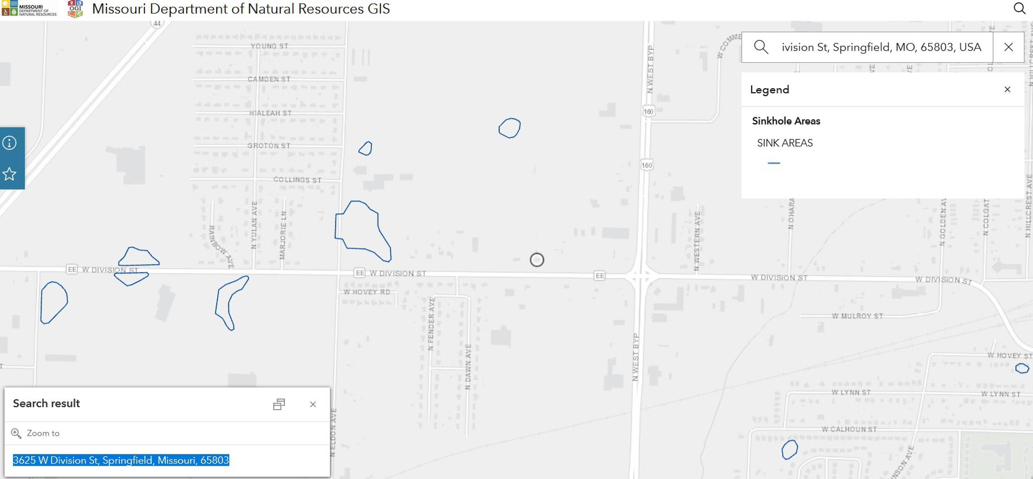Dock the Search result popup

[x=279, y=404]
